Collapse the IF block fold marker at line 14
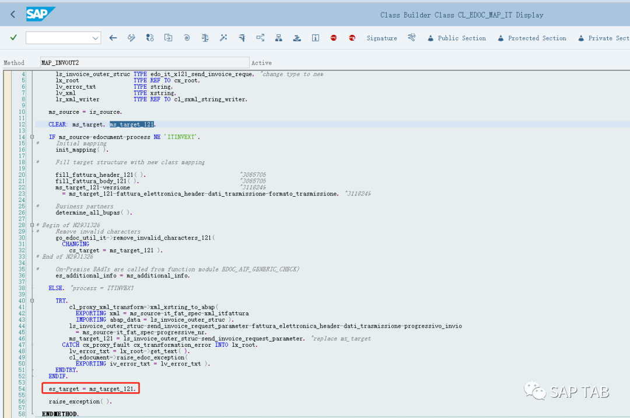Viewport: 630px width, 418px height. [32, 137]
